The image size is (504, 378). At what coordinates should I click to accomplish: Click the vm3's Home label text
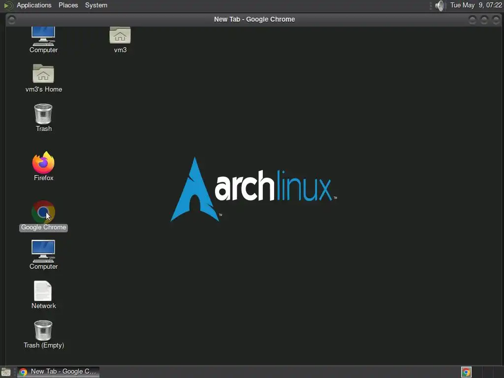(x=44, y=90)
